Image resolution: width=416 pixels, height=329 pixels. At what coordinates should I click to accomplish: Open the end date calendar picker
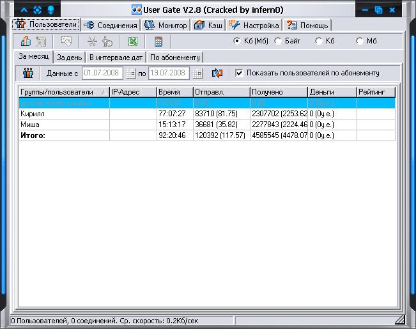(197, 73)
